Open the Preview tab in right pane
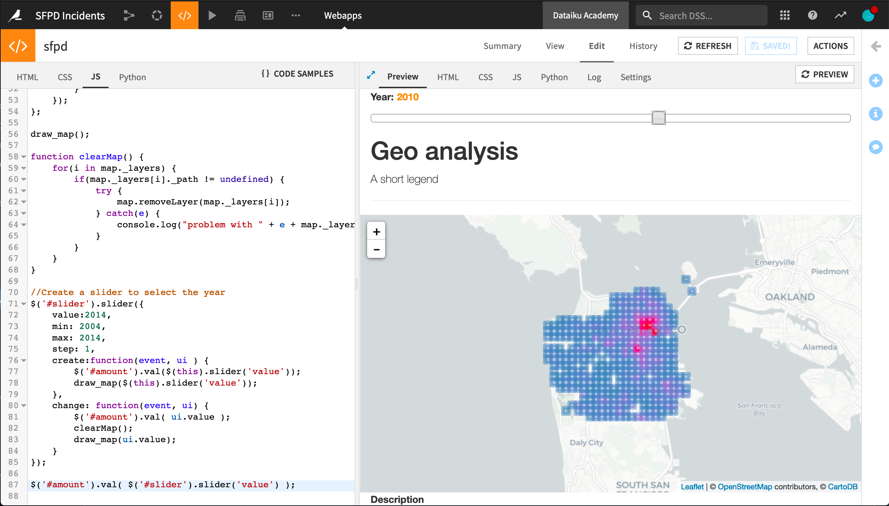889x506 pixels. pos(403,76)
